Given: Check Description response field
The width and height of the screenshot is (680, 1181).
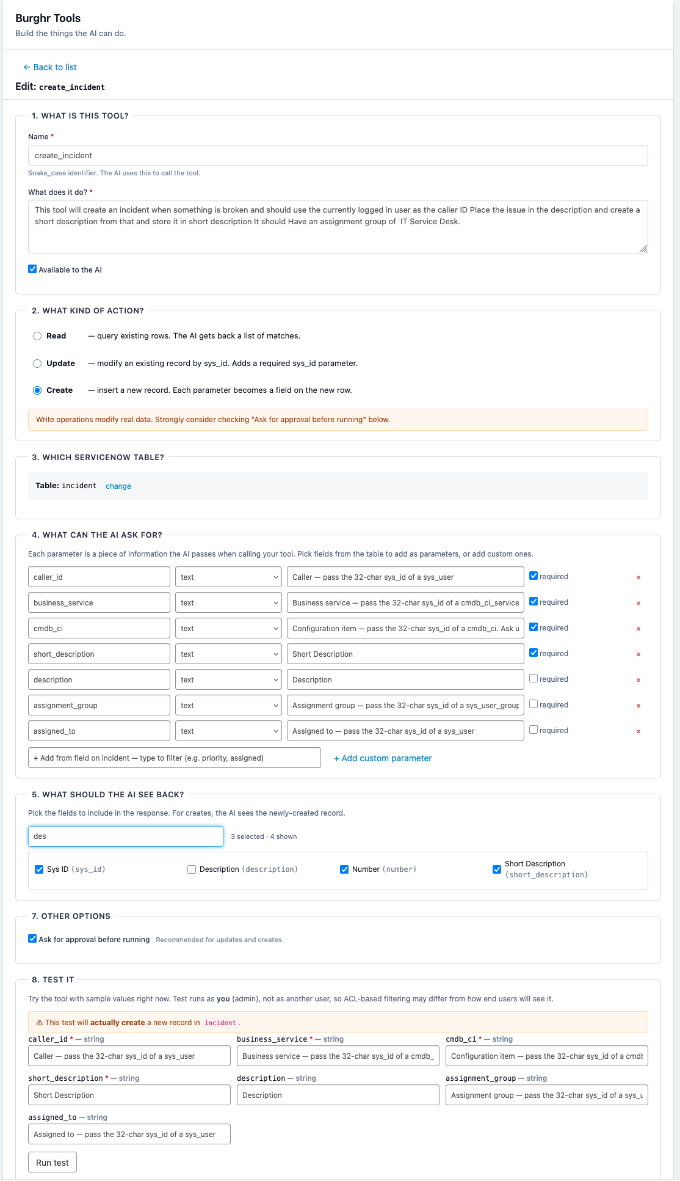Looking at the screenshot, I should click(x=192, y=869).
